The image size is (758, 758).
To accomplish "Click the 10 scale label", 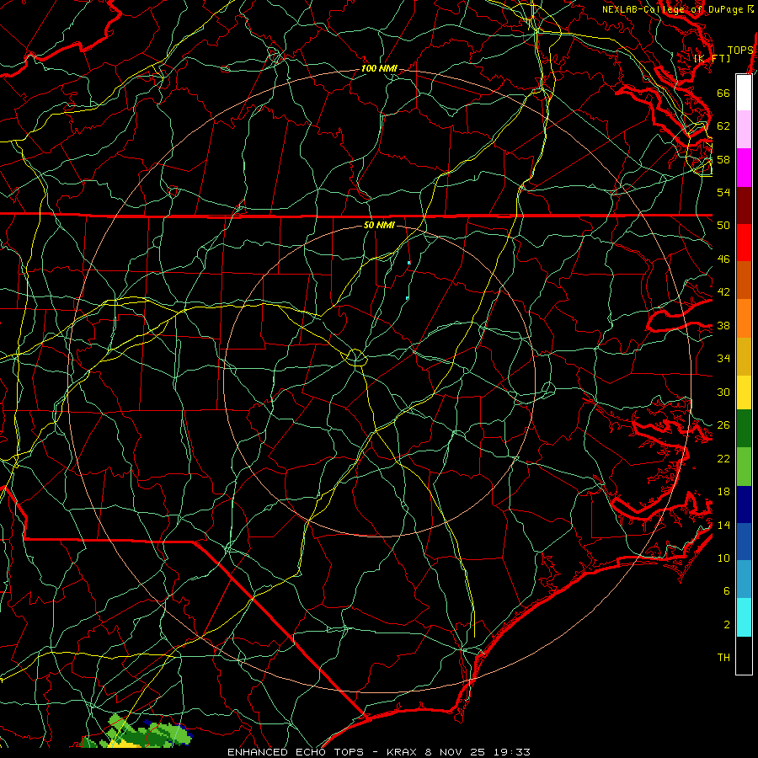I will [723, 558].
